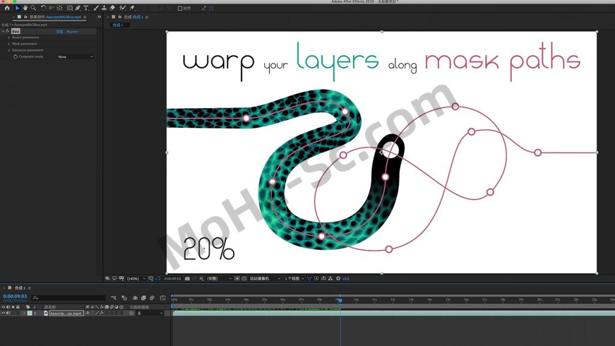
Task: Open the Composite mode dropdown
Action: coord(75,56)
